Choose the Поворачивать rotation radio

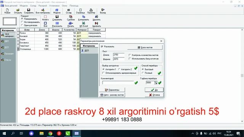coord(22,19)
